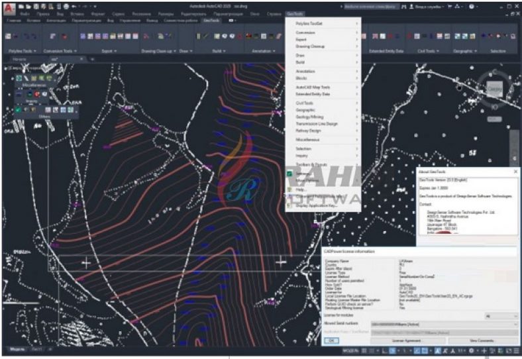Close the About GeoTools dialog
Image resolution: width=522 pixels, height=359 pixels.
515,172
